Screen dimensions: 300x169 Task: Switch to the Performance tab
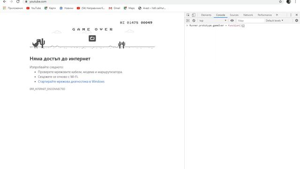pos(264,15)
